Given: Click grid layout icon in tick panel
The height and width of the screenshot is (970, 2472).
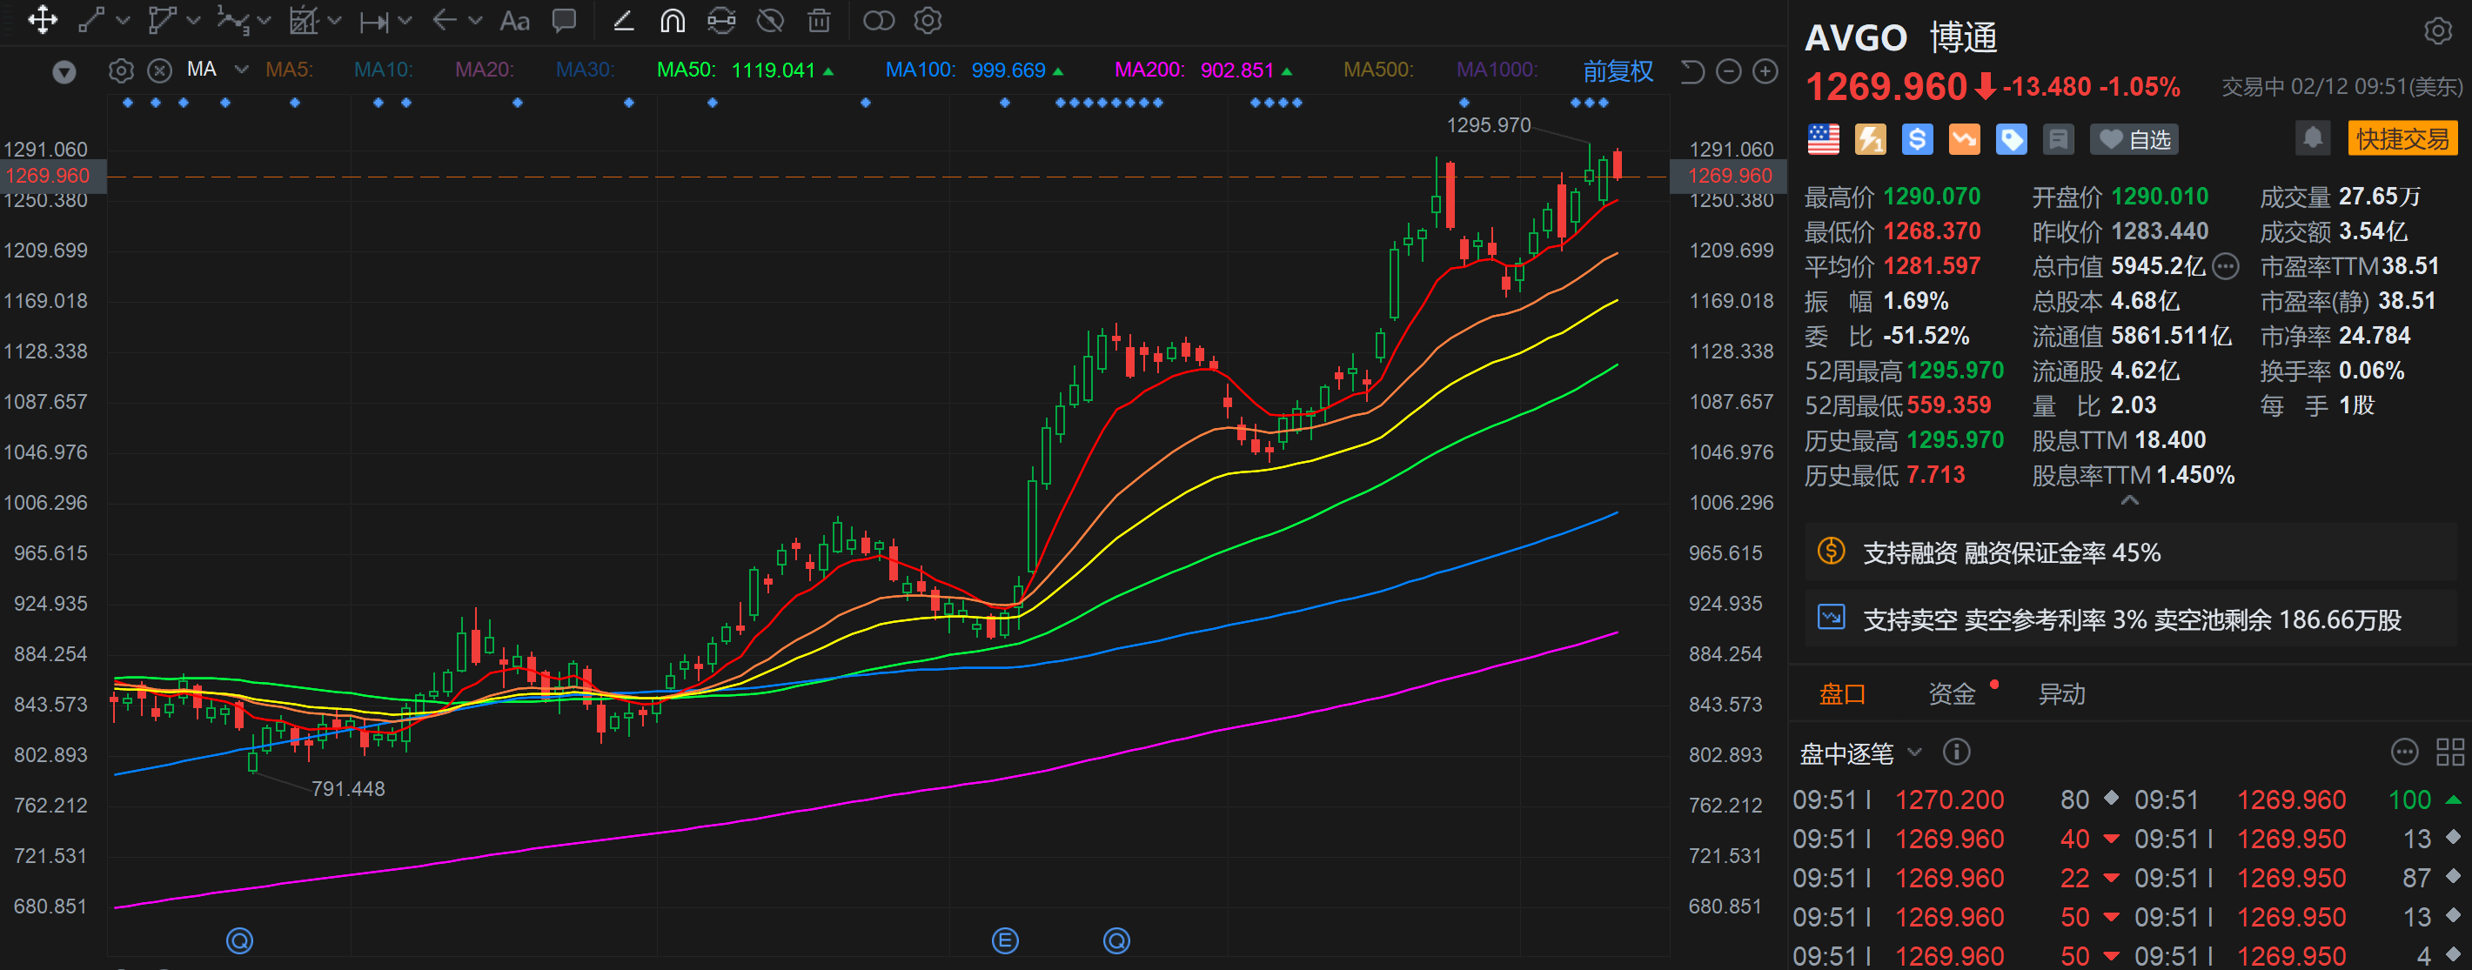Looking at the screenshot, I should pyautogui.click(x=2450, y=753).
